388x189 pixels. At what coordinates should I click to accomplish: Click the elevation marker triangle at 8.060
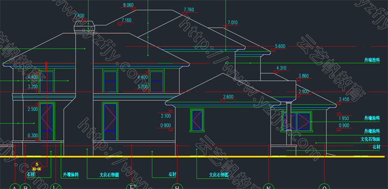tap(134, 9)
